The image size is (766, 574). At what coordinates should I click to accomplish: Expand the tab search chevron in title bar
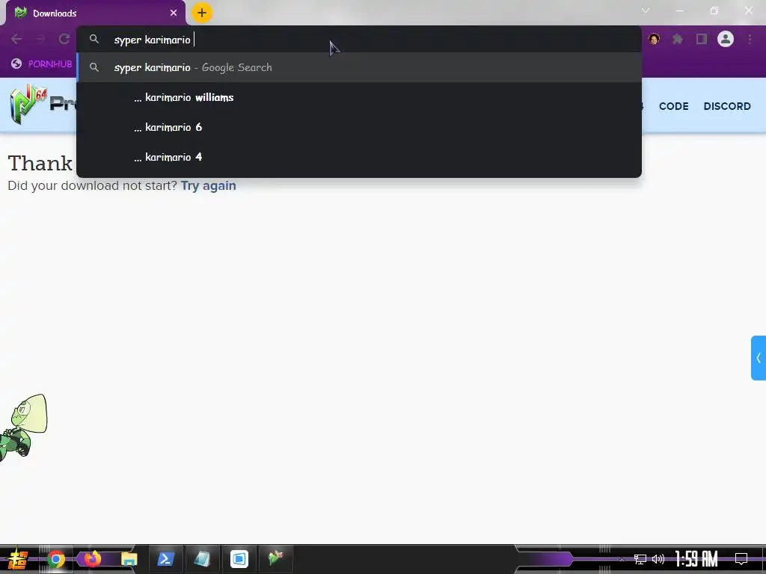click(x=646, y=10)
